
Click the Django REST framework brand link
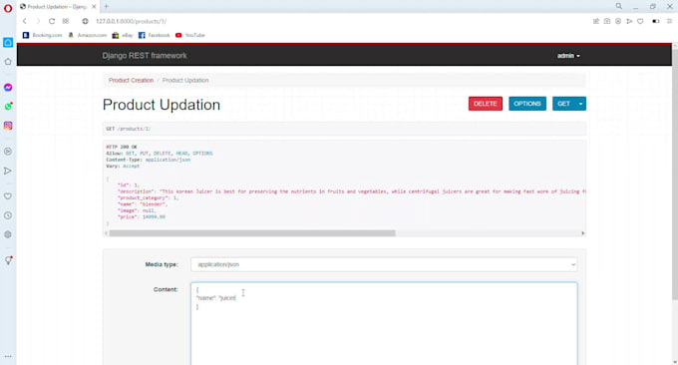145,56
